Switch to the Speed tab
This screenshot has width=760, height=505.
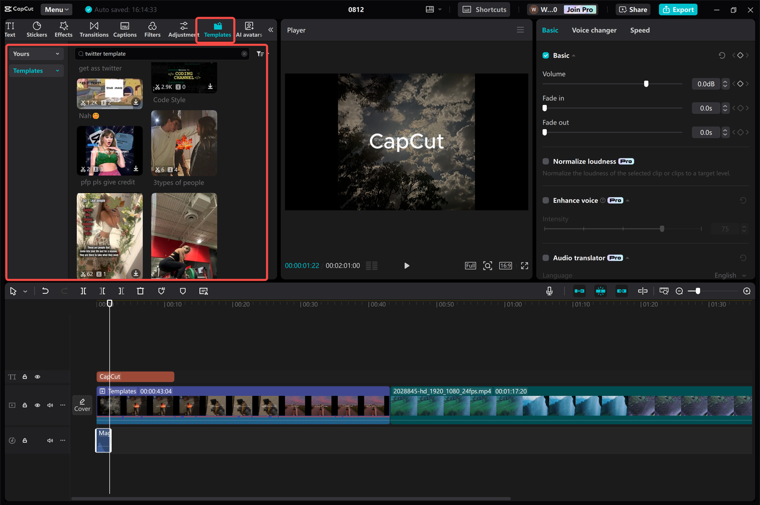pyautogui.click(x=639, y=30)
